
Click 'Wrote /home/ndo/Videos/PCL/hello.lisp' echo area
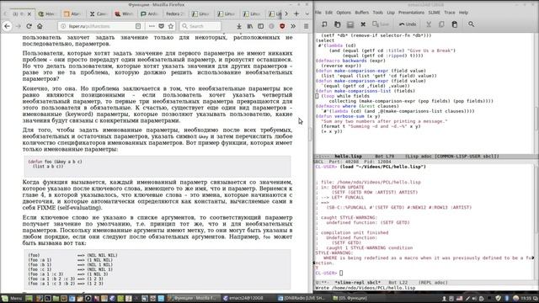[x=366, y=288]
